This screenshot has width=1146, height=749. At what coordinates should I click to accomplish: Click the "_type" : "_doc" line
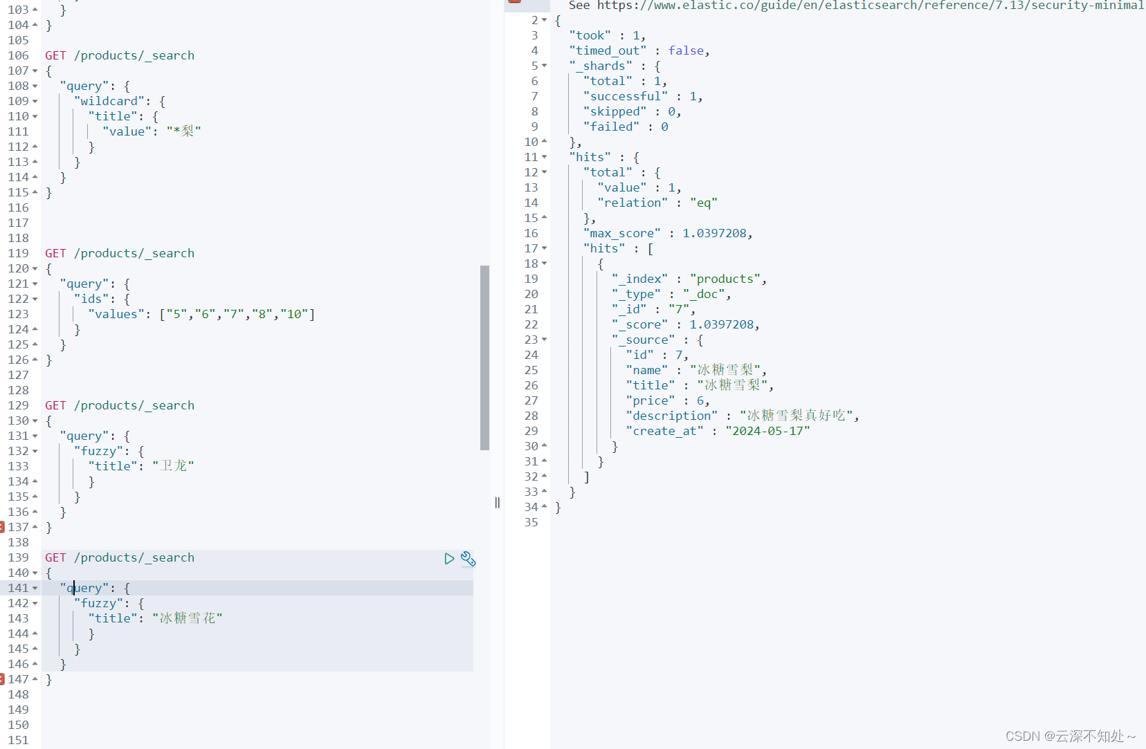(671, 294)
